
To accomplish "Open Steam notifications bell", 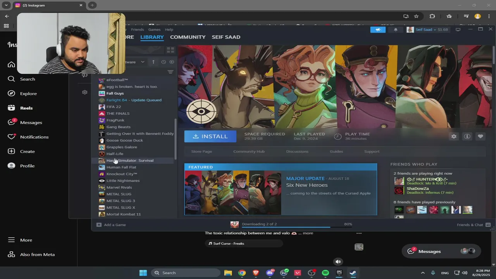I will 396,29.
